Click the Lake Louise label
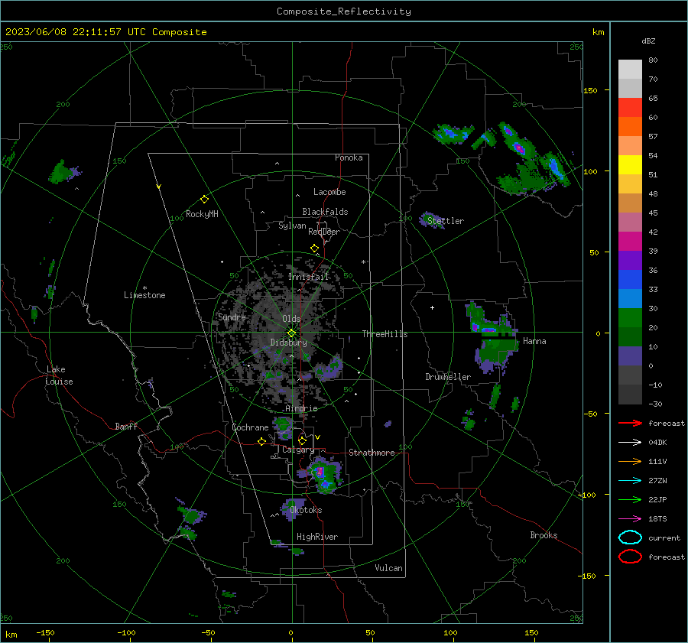The height and width of the screenshot is (643, 688). (59, 375)
